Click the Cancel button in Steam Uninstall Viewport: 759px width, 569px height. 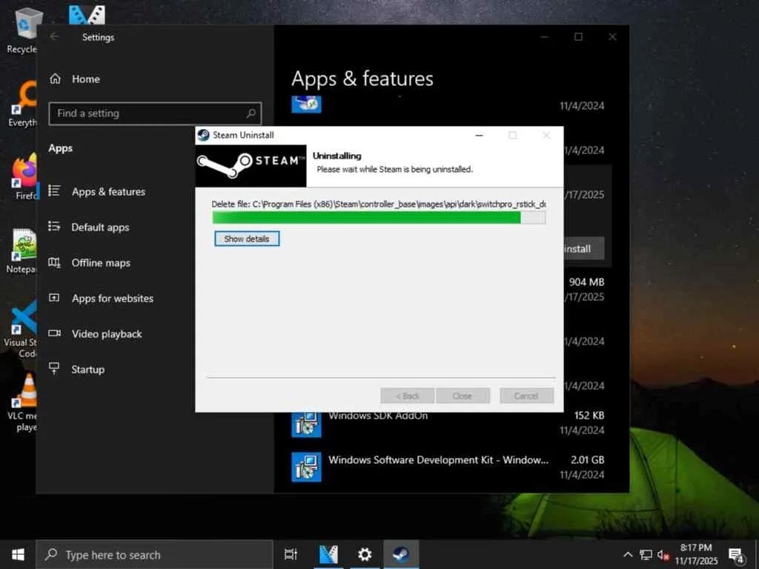pos(526,396)
